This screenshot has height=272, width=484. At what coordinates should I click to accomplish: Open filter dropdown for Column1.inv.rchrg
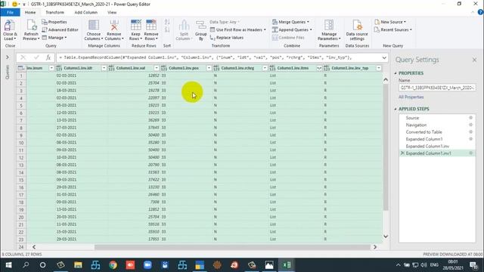265,68
